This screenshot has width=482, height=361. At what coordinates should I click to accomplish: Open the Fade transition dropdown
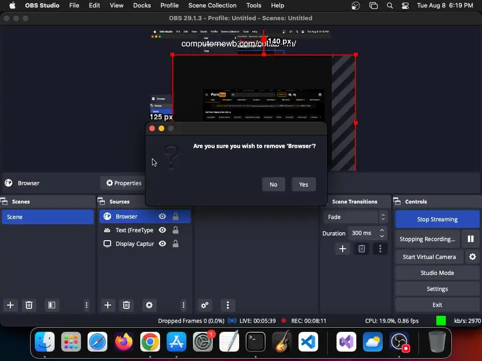pos(355,217)
